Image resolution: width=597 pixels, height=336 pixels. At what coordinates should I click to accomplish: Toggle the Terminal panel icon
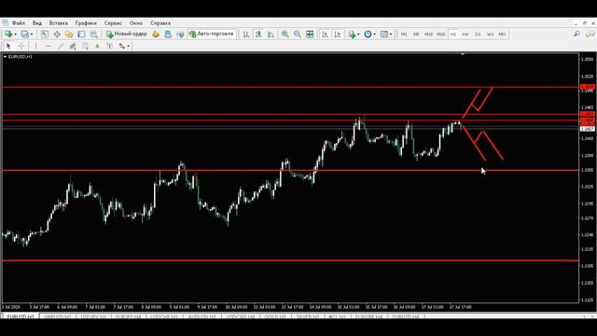81,35
